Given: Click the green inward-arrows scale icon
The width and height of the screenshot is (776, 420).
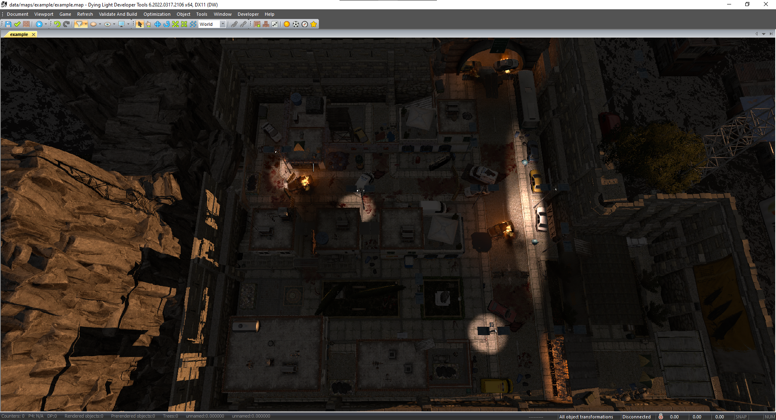Looking at the screenshot, I should tap(184, 24).
